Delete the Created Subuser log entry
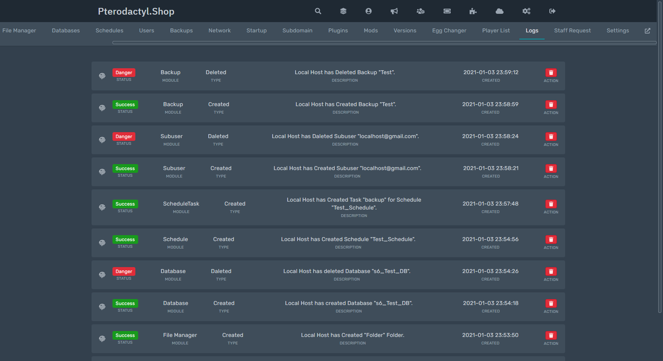The height and width of the screenshot is (361, 663). click(551, 168)
